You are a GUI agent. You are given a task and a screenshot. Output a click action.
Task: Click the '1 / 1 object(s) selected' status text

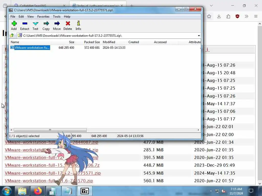24,136
